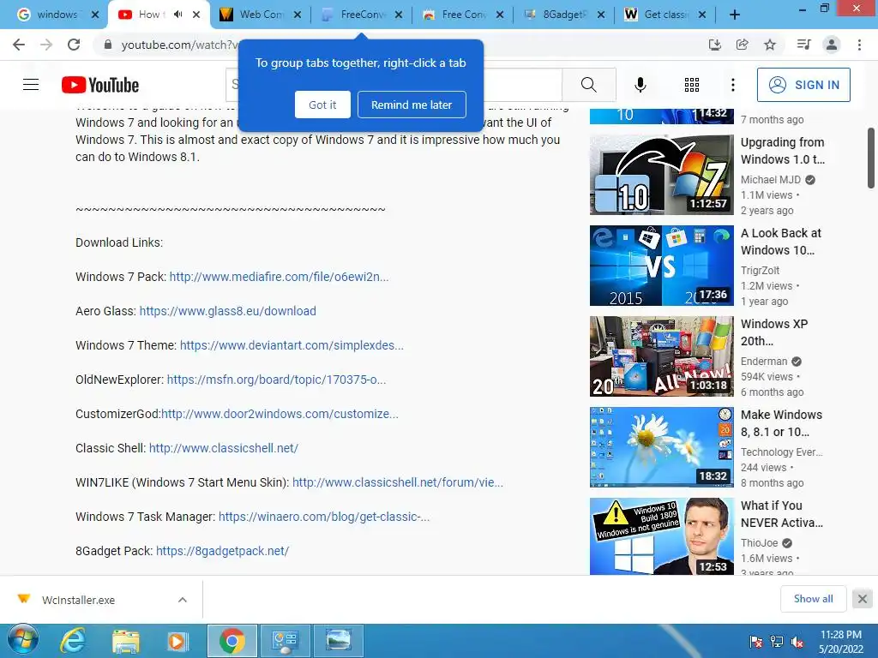Open the WIN7LIKE start menu skin link
Image resolution: width=878 pixels, height=658 pixels.
pos(398,482)
